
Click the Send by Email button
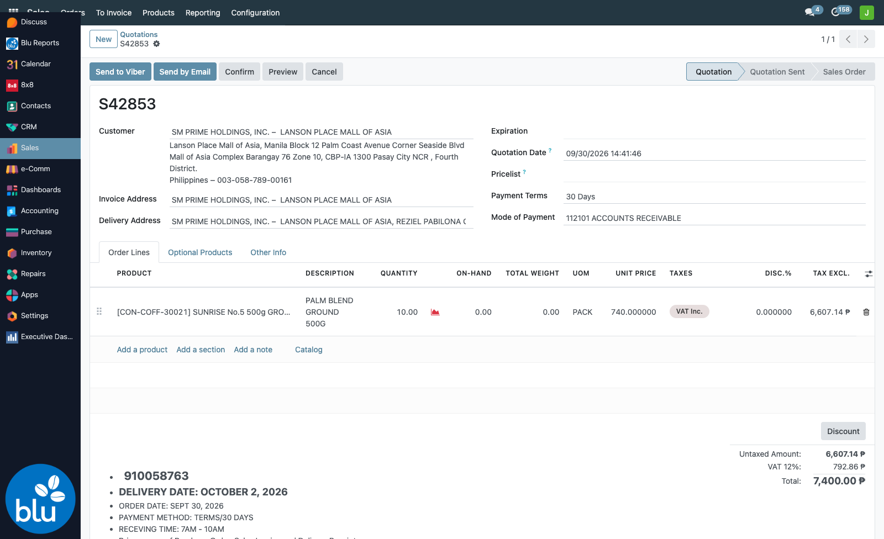(x=185, y=72)
